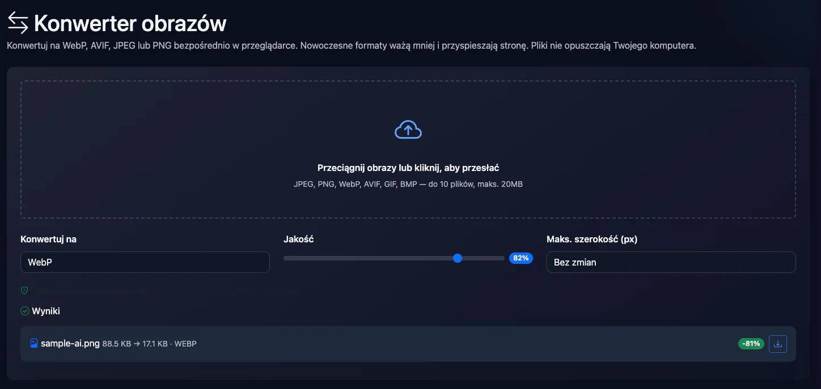This screenshot has height=389, width=821.
Task: Click the swap arrows icon beside the title
Action: (18, 23)
